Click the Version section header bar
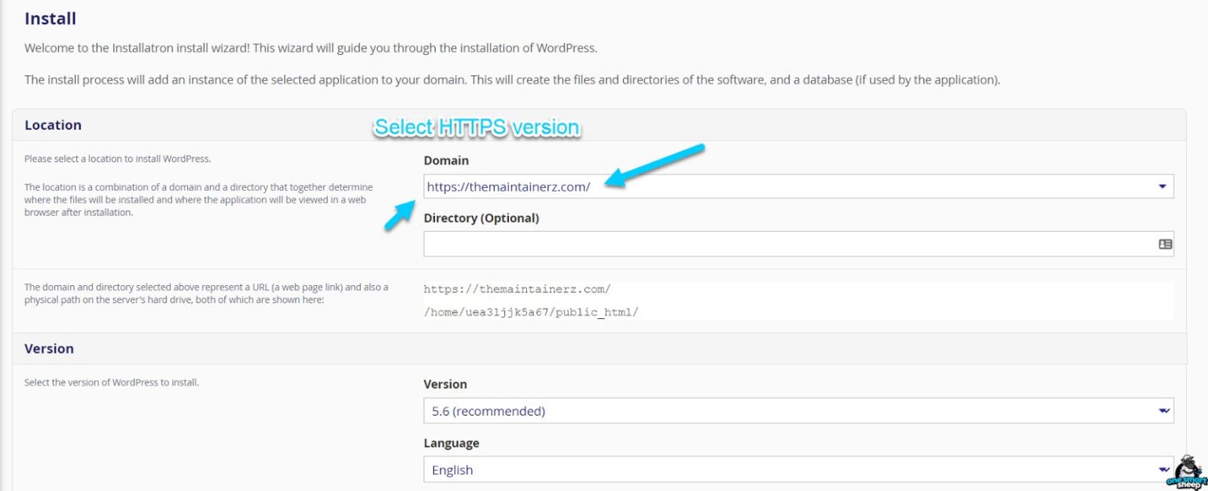The width and height of the screenshot is (1208, 491). (x=49, y=349)
